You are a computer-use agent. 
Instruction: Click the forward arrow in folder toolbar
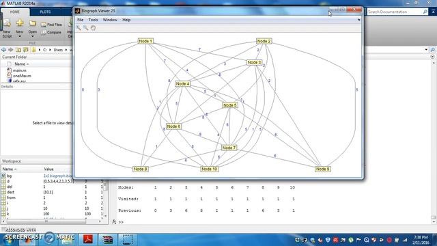coord(11,50)
